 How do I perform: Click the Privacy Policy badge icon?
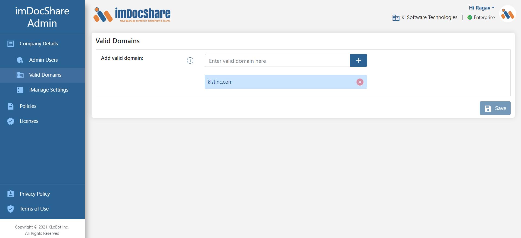pyautogui.click(x=11, y=194)
